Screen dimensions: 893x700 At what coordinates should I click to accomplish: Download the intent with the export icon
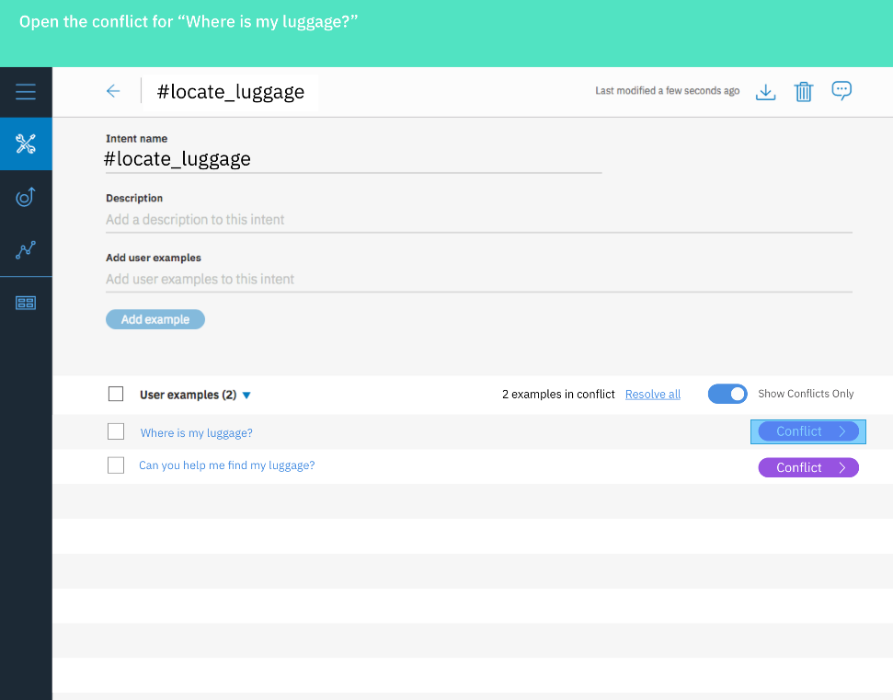[765, 92]
